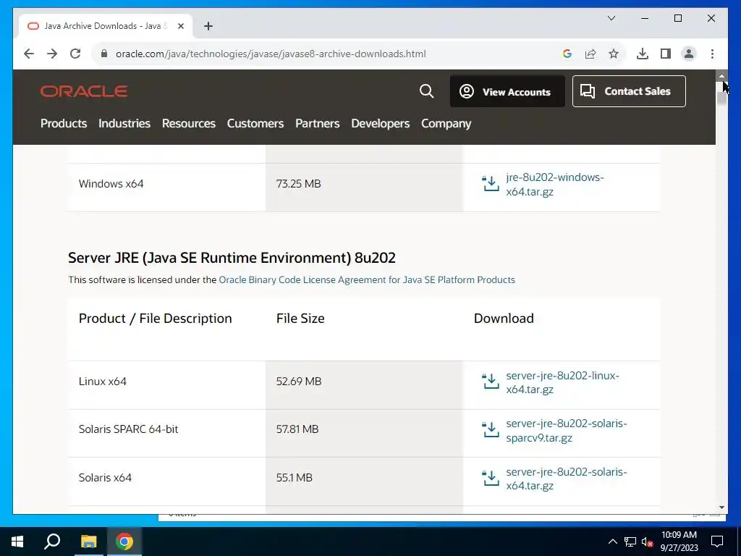Open the Chrome three-dot menu
The height and width of the screenshot is (556, 741).
coord(712,54)
